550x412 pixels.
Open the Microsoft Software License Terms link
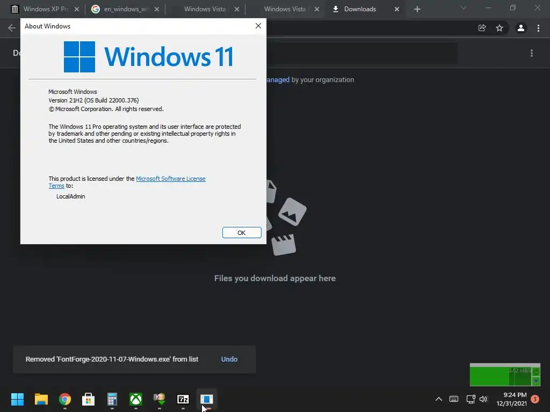click(x=170, y=179)
